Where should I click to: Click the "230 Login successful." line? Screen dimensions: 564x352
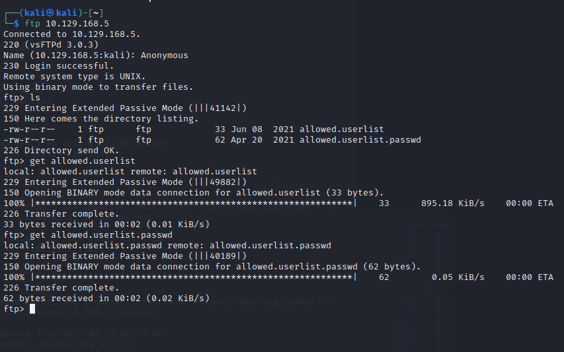pyautogui.click(x=58, y=66)
